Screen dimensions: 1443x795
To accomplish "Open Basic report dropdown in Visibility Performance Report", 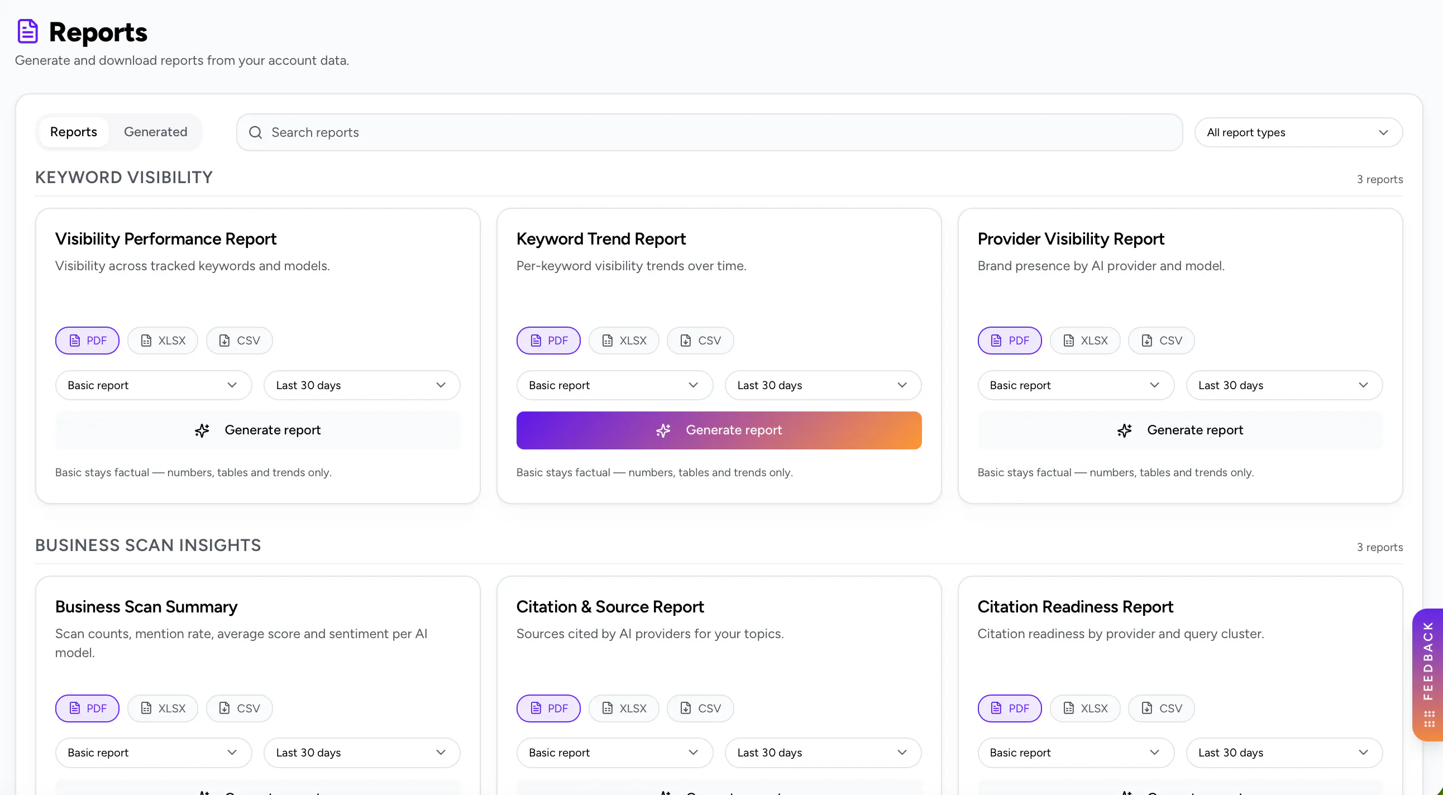I will [154, 385].
